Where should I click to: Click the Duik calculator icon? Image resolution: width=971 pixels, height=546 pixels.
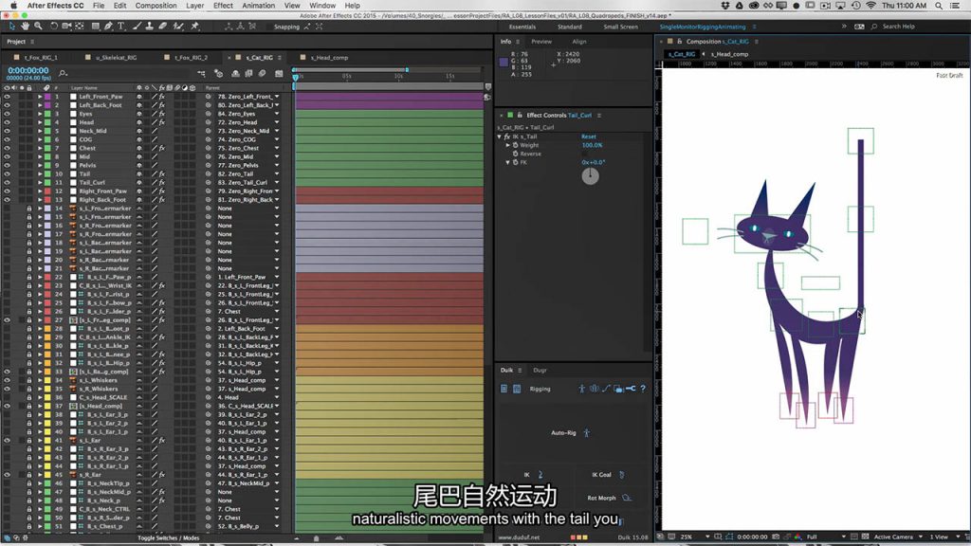point(517,389)
